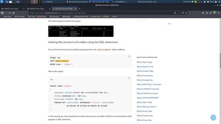The height and width of the screenshot is (124, 221).
Task: Click the lock screen icon in the tray
Action: 215,2
